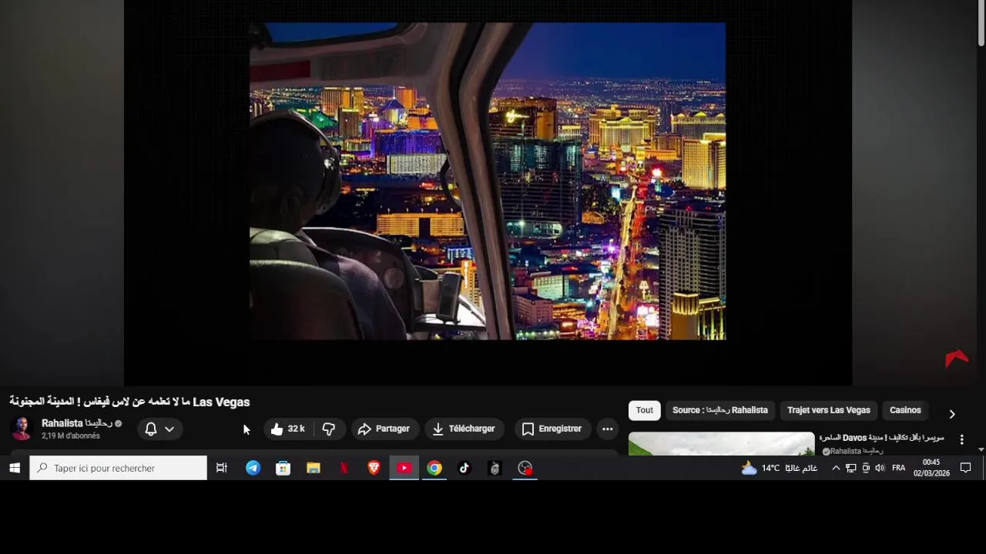Open TikTok from the taskbar
Viewport: 986px width, 554px height.
464,468
